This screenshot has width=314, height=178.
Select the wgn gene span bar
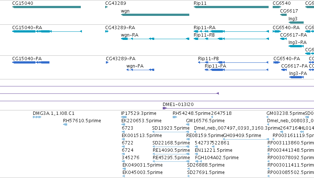click(155, 15)
